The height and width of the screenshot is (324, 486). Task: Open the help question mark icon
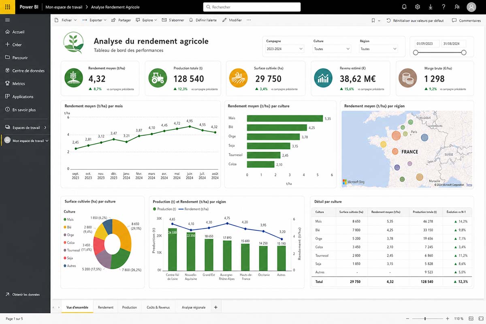tap(444, 7)
